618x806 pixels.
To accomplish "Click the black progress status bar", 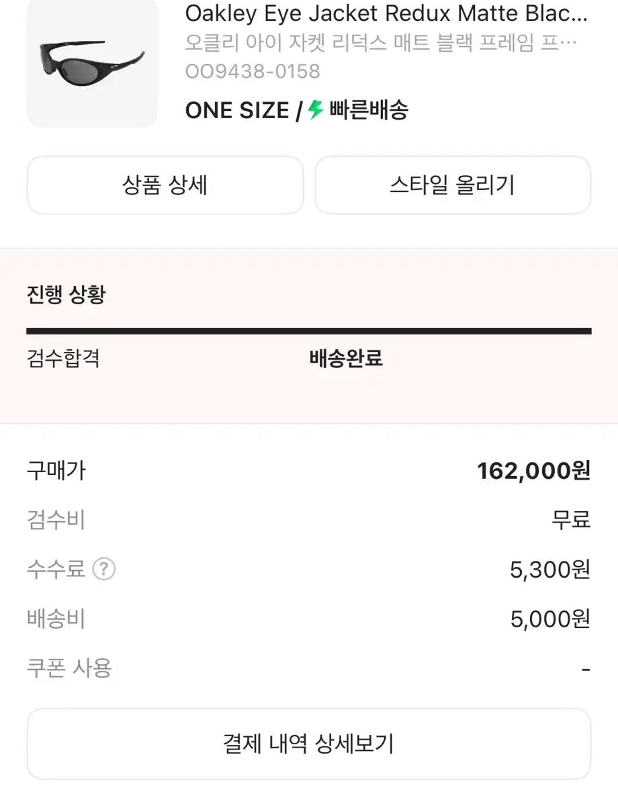I will (x=308, y=330).
